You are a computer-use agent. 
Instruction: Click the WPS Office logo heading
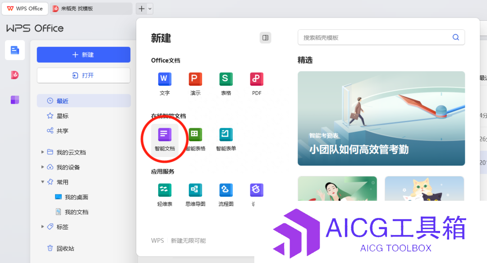[x=35, y=28]
